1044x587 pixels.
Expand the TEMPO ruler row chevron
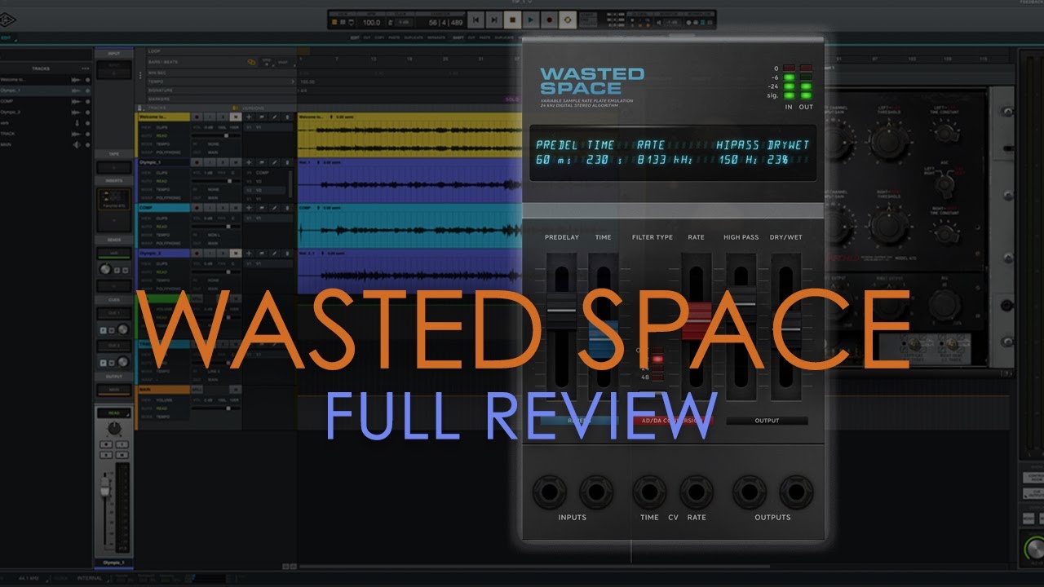pos(293,82)
